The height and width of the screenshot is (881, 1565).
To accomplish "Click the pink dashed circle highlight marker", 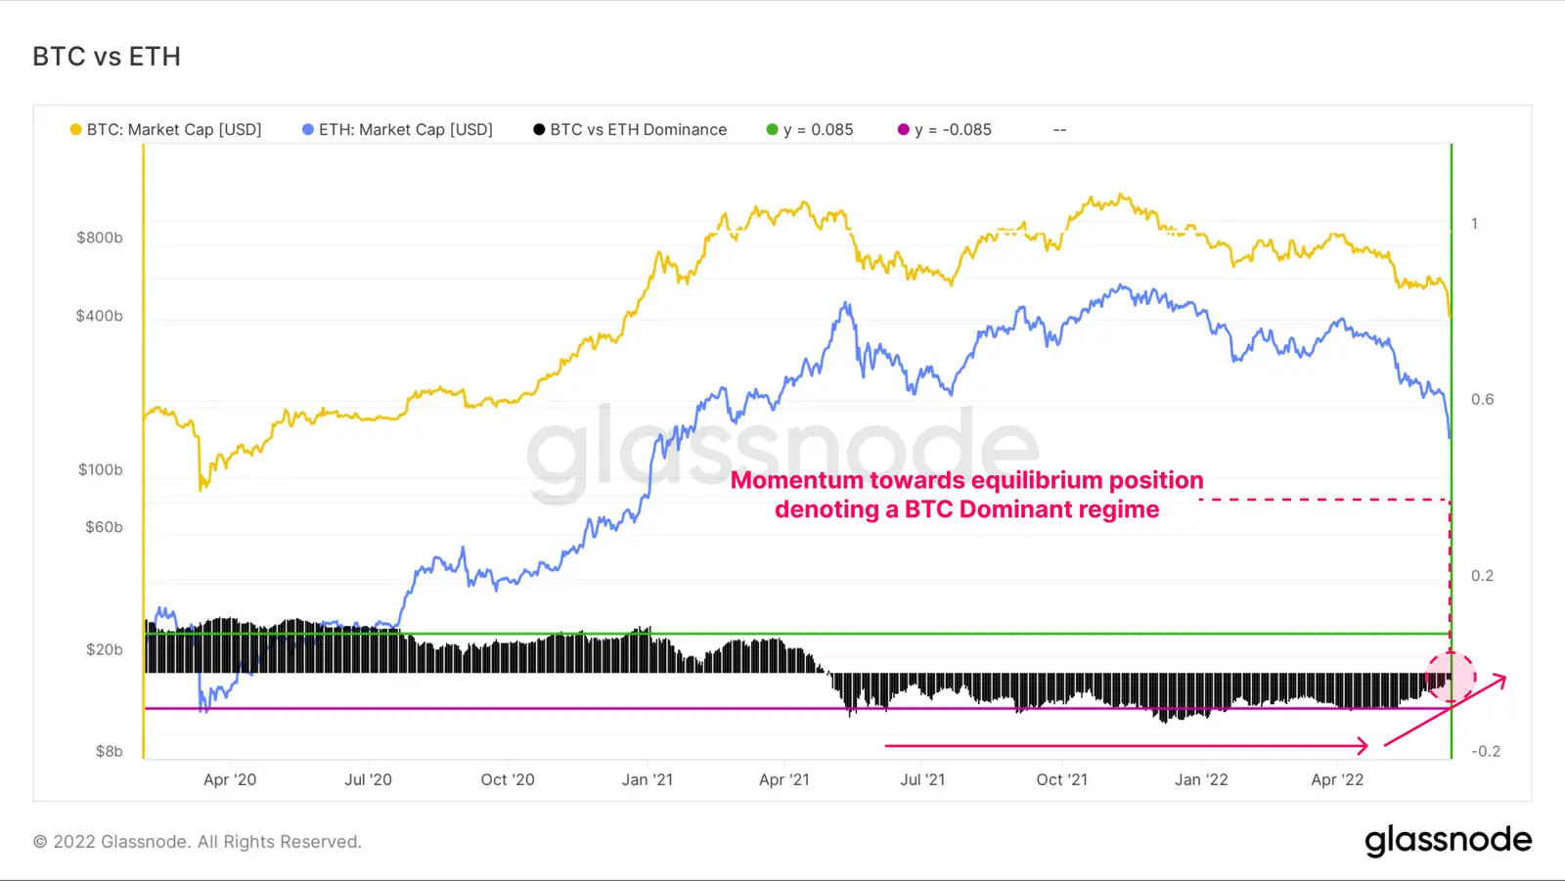I will click(1451, 677).
